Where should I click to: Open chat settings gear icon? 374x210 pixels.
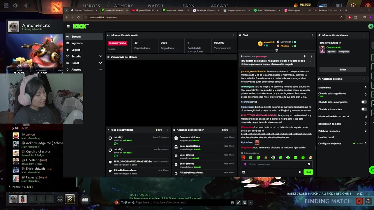click(299, 172)
